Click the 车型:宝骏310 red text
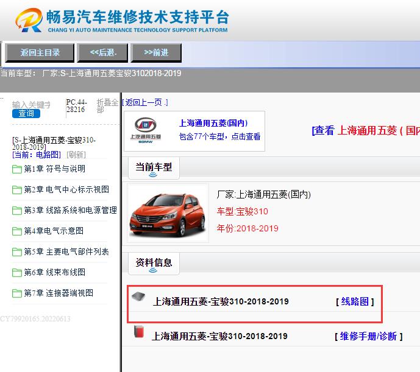 coord(242,211)
